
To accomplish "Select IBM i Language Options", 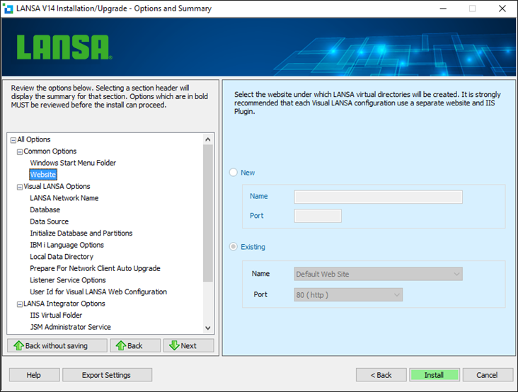I will tap(67, 245).
